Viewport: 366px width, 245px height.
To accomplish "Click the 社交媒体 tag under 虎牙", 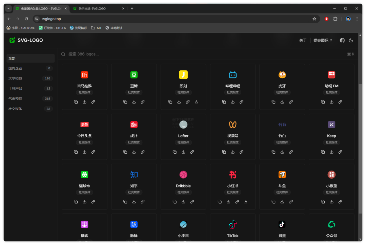I will point(282,92).
